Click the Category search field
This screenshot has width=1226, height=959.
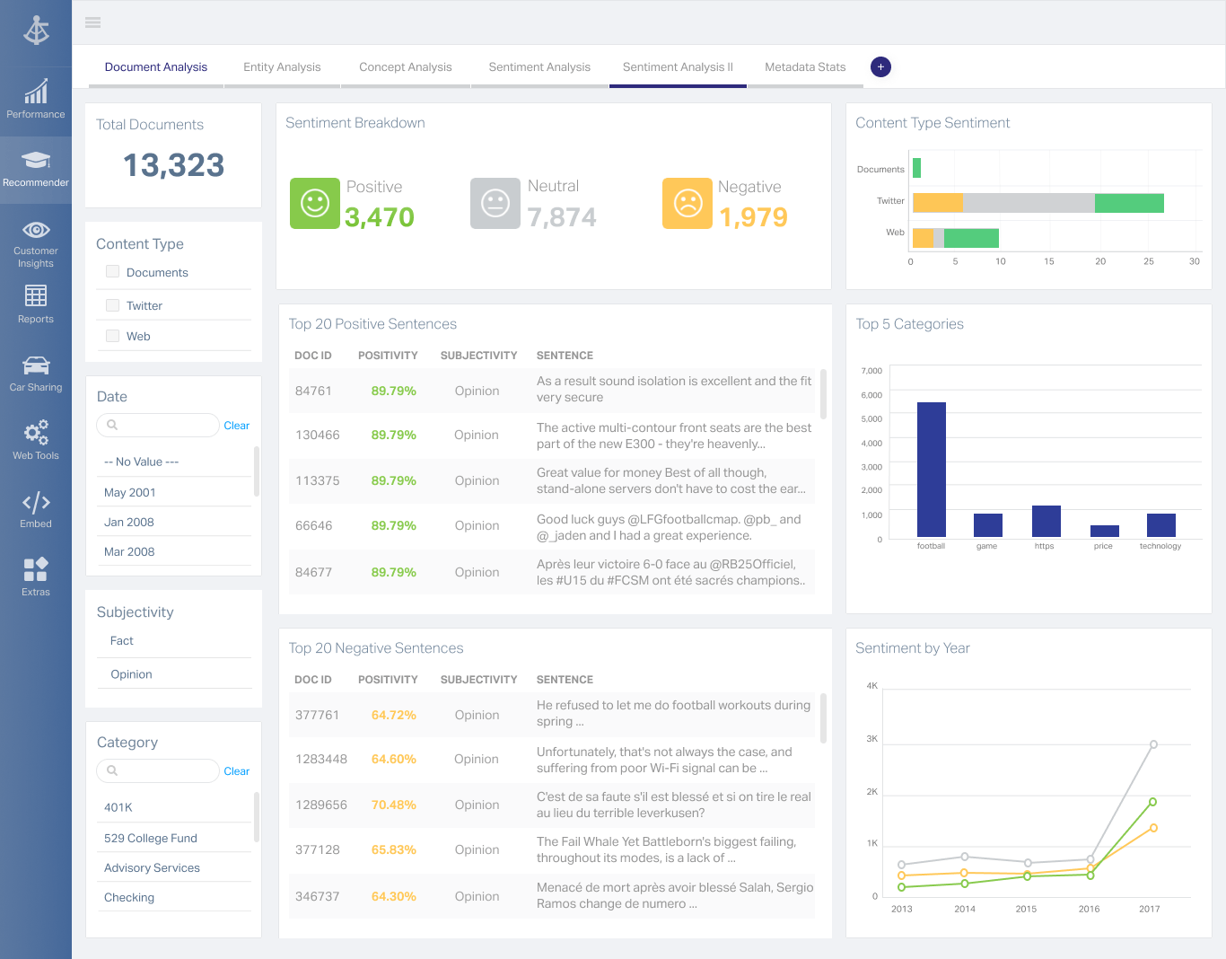tap(157, 770)
